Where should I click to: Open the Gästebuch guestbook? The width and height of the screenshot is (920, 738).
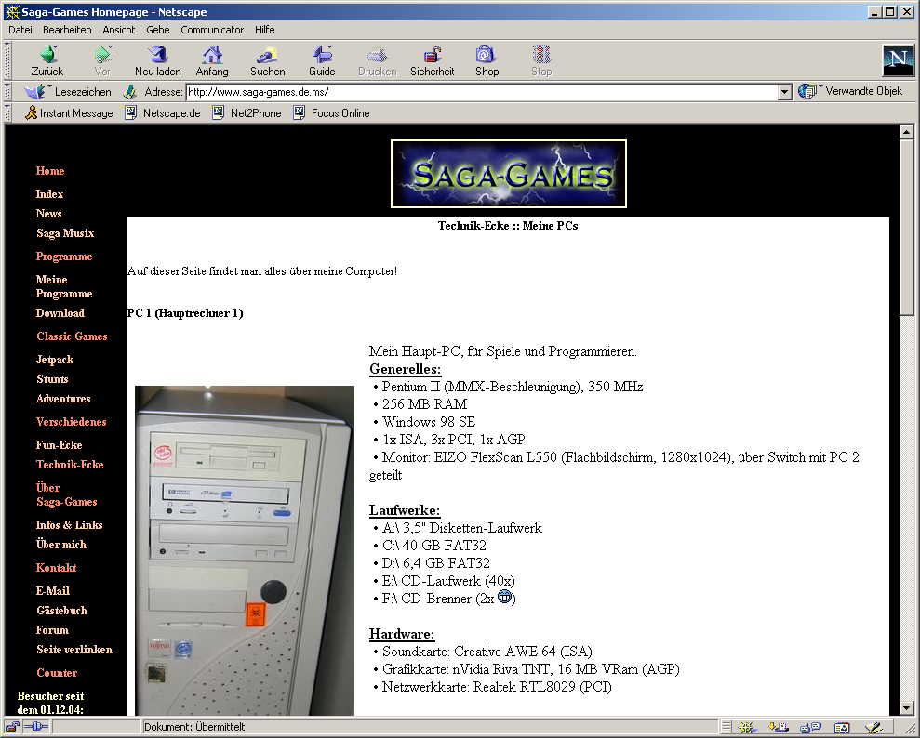pyautogui.click(x=61, y=611)
